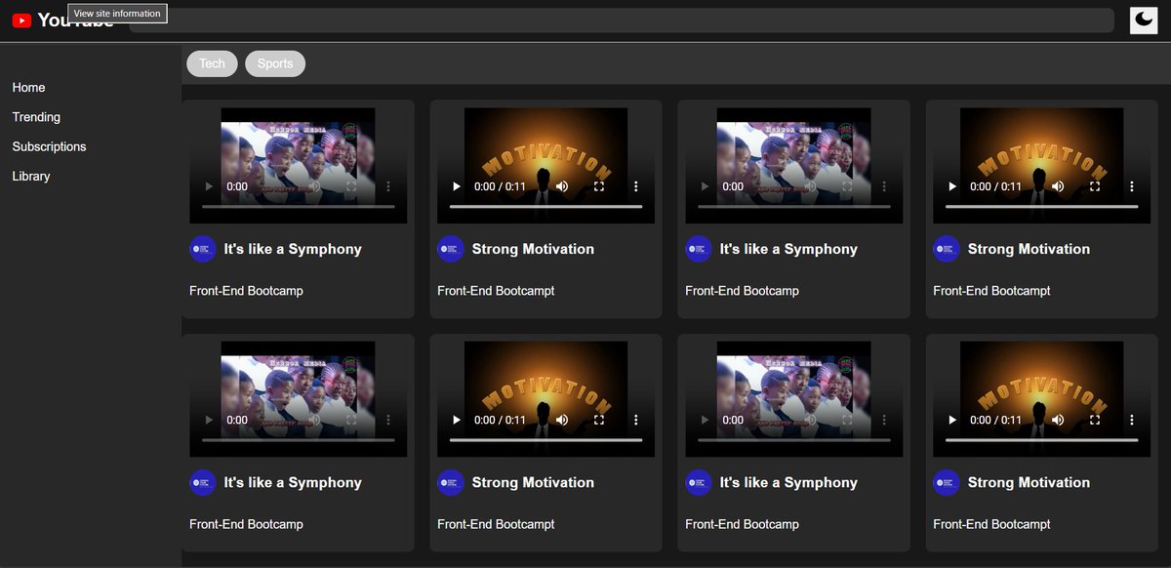
Task: Seek progress bar of bottom row's first Motivation video
Action: pos(546,440)
